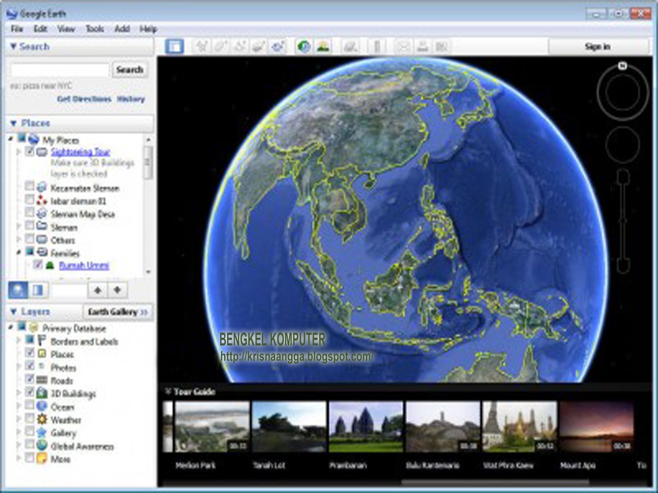Image resolution: width=658 pixels, height=493 pixels.
Task: View in Google Maps toolbar icon
Action: [441, 46]
